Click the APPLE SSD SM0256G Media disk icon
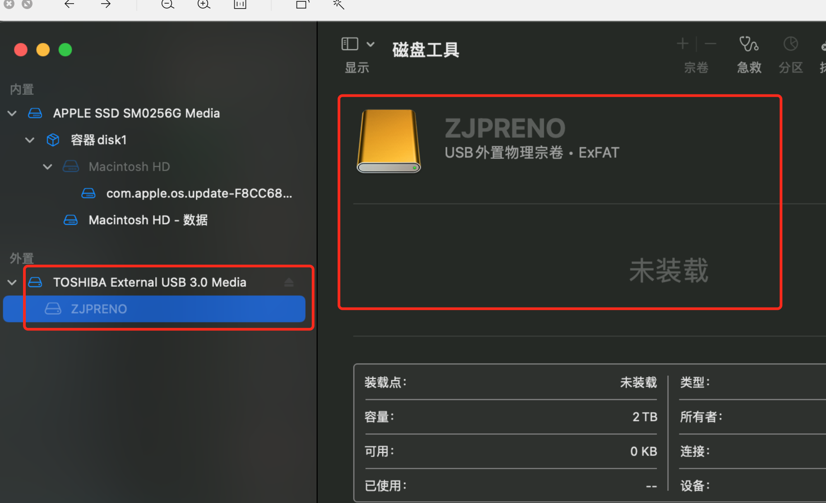826x503 pixels. [x=35, y=113]
